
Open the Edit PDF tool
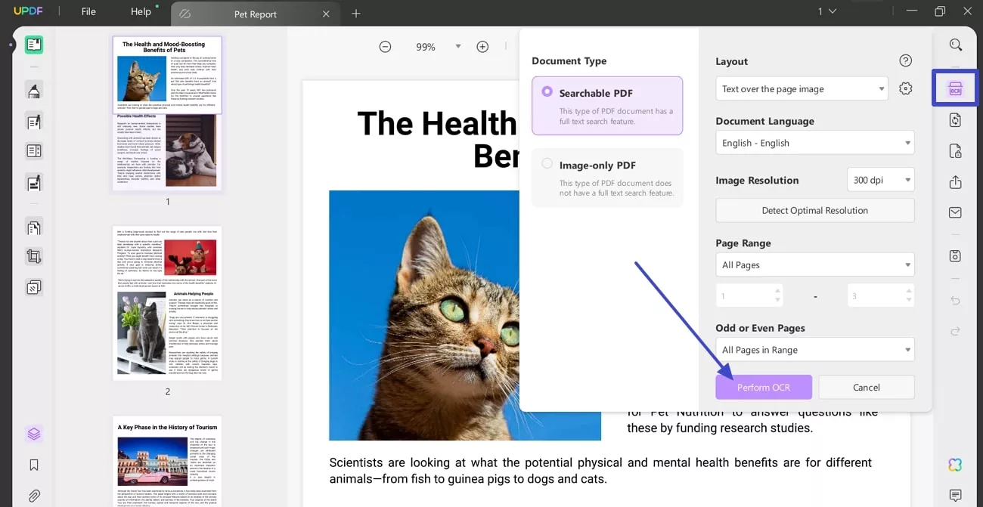tap(34, 121)
